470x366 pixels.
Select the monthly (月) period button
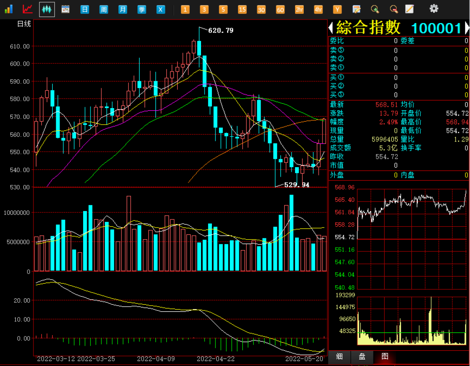(x=123, y=10)
